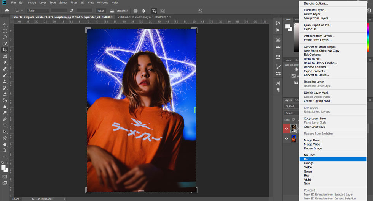The width and height of the screenshot is (373, 201).
Task: Hide the top Sparkler layer
Action: pos(287,129)
